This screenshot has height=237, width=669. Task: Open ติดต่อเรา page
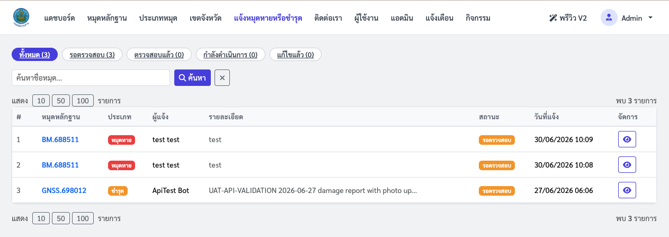click(328, 18)
